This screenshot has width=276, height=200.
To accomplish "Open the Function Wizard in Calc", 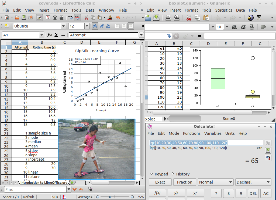I will point(50,35).
